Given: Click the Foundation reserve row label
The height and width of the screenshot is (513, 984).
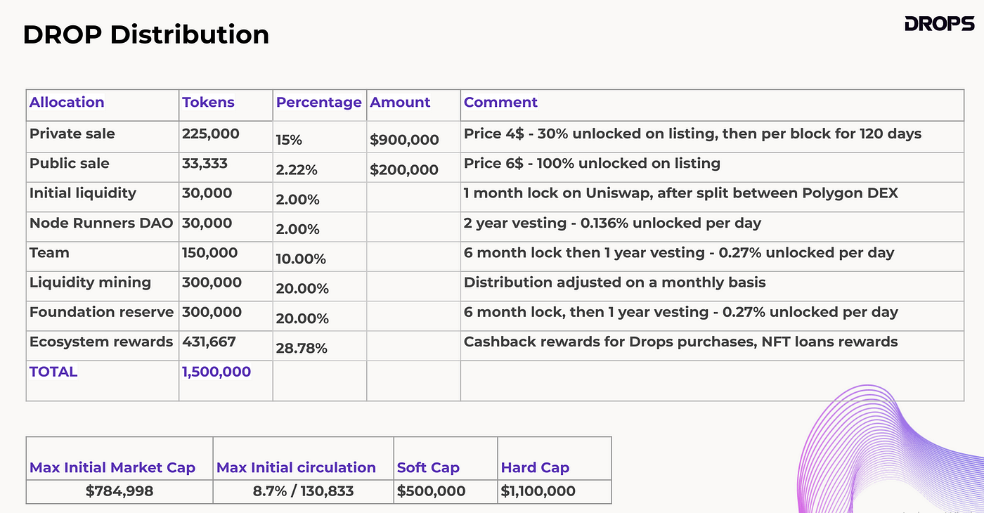Looking at the screenshot, I should click(102, 312).
